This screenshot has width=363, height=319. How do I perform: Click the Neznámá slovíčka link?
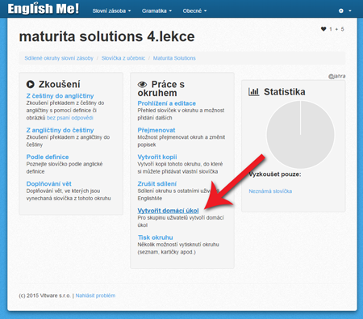click(270, 191)
